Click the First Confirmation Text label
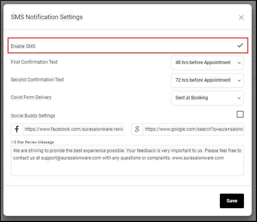This screenshot has height=222, width=257. pos(34,62)
